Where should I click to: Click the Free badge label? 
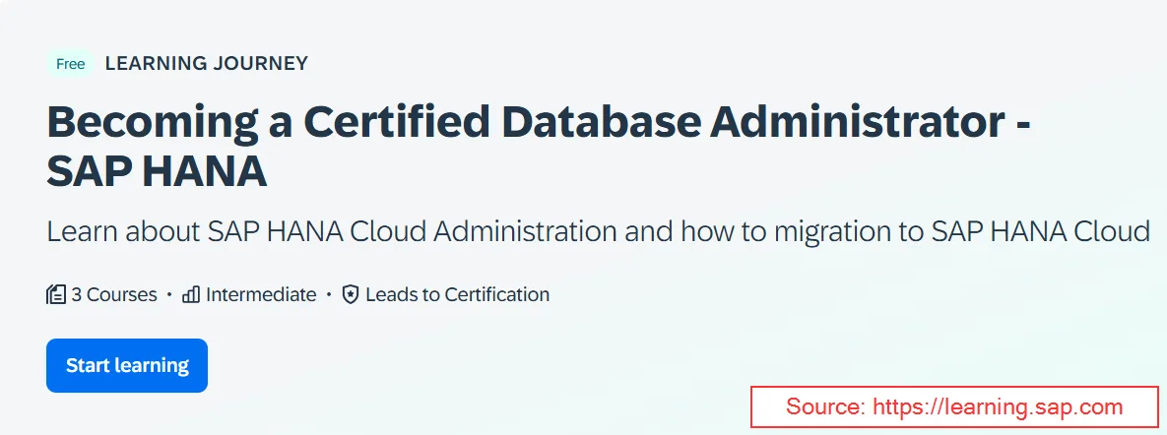pos(71,64)
